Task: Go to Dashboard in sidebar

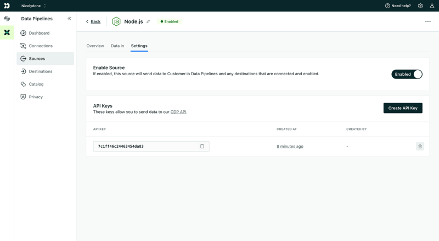Action: tap(45, 33)
